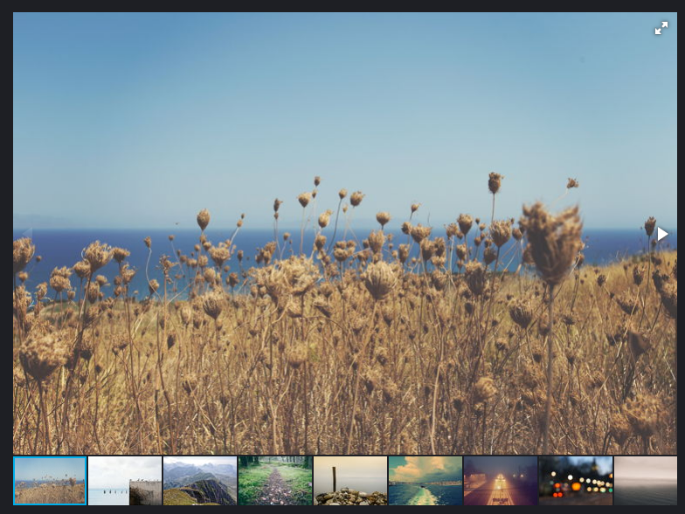Select the forest path thumbnail
The width and height of the screenshot is (685, 514).
pyautogui.click(x=275, y=480)
